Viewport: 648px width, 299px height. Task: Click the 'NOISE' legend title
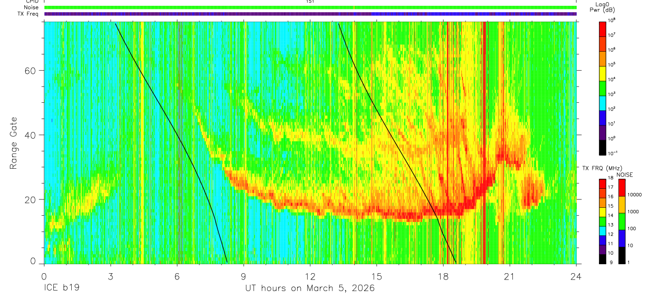pyautogui.click(x=624, y=174)
